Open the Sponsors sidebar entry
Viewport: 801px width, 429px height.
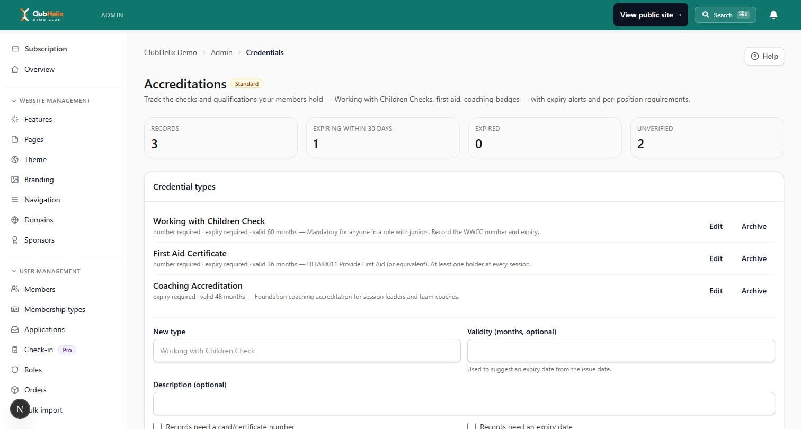point(64,240)
